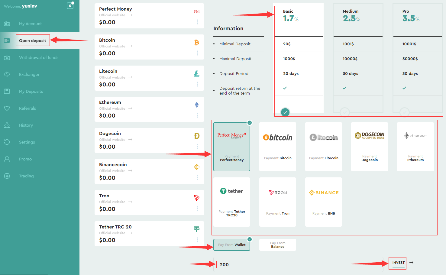Click the Withdrawal of funds icon
The width and height of the screenshot is (446, 275).
pyautogui.click(x=7, y=57)
